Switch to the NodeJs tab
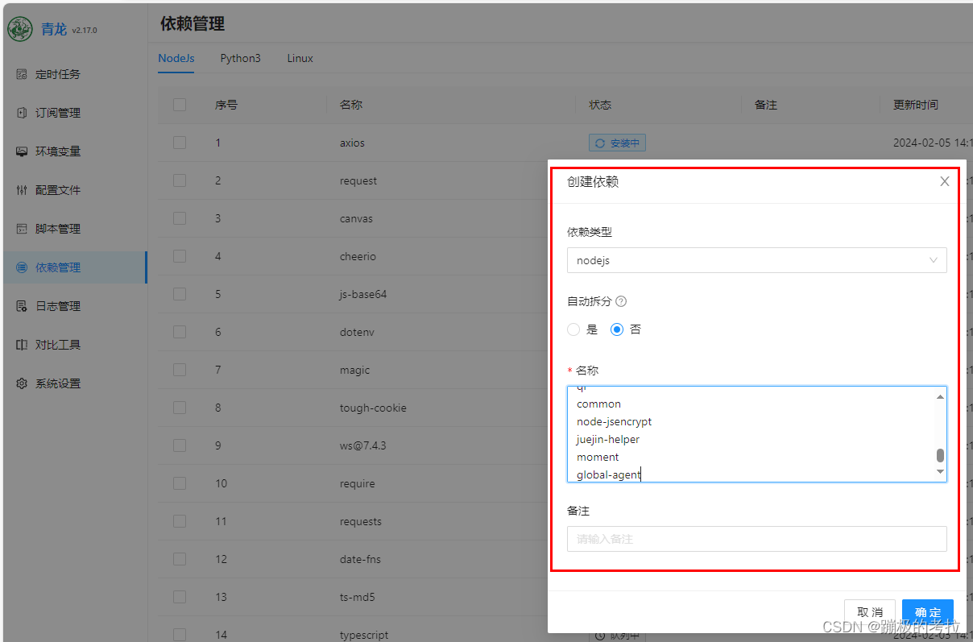973x642 pixels. coord(176,58)
